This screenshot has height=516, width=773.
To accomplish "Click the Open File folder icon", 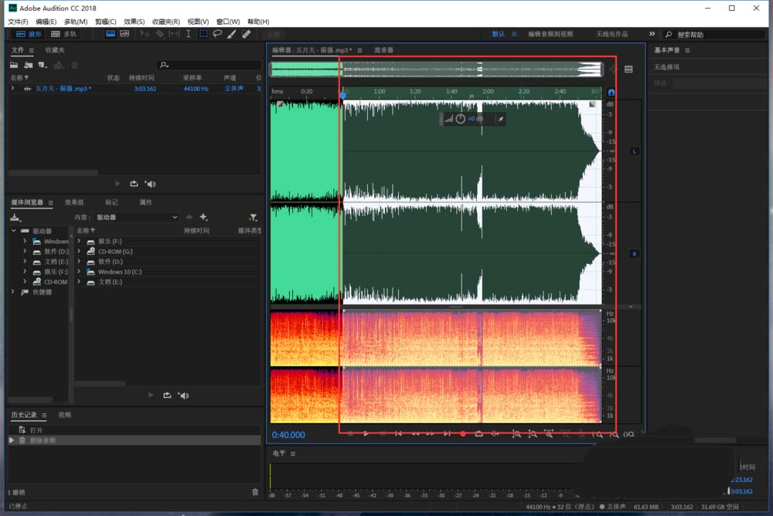I will click(x=14, y=65).
